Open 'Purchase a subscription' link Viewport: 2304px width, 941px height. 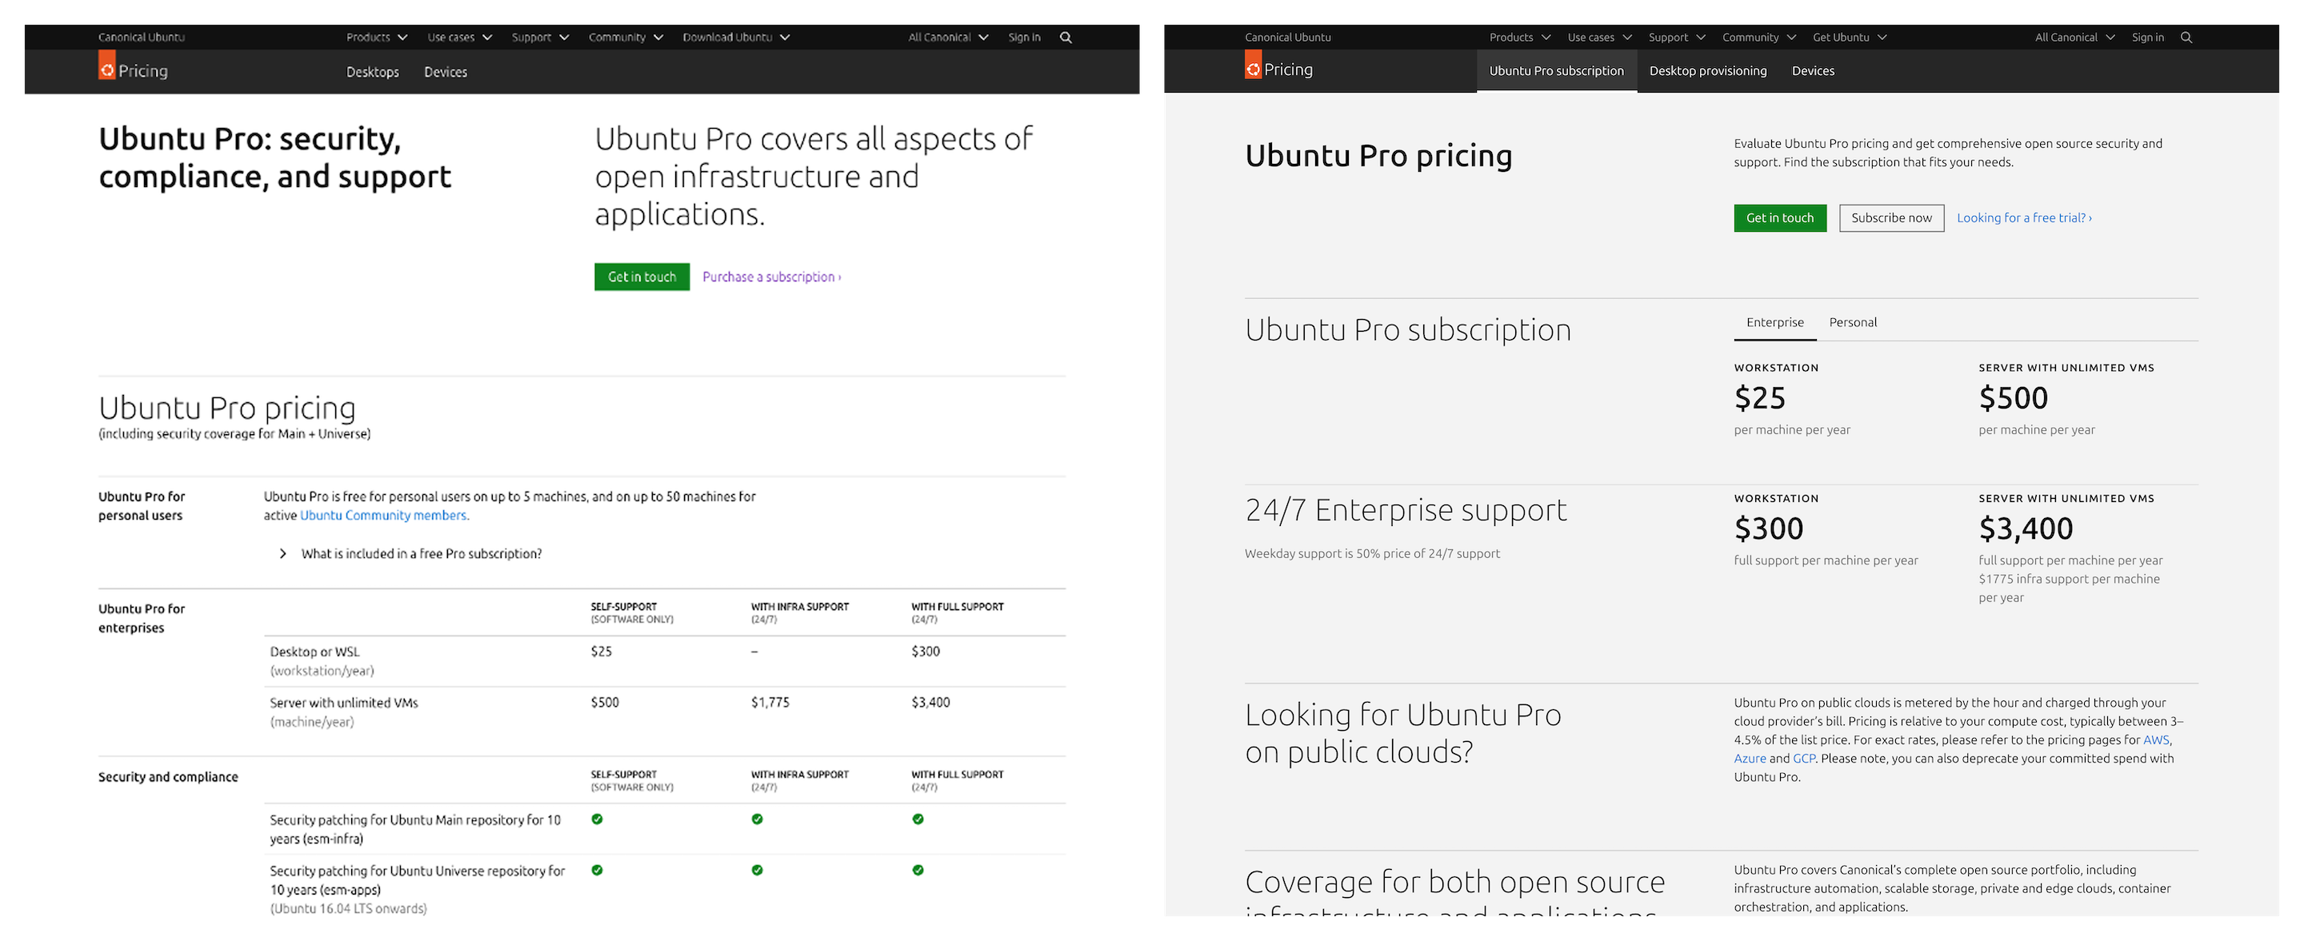click(771, 277)
